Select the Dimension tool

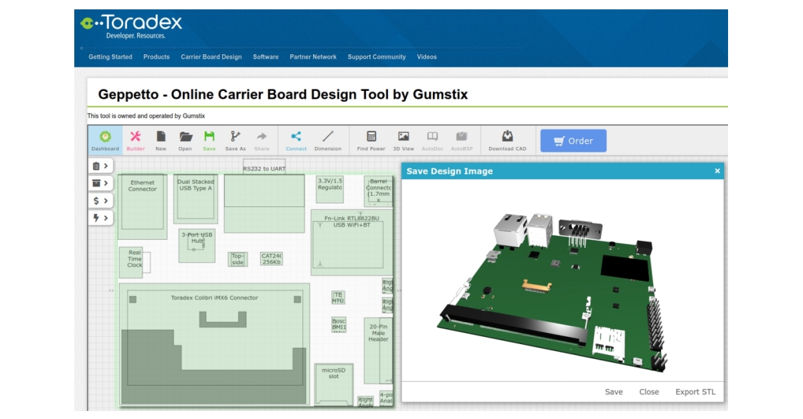pyautogui.click(x=327, y=138)
